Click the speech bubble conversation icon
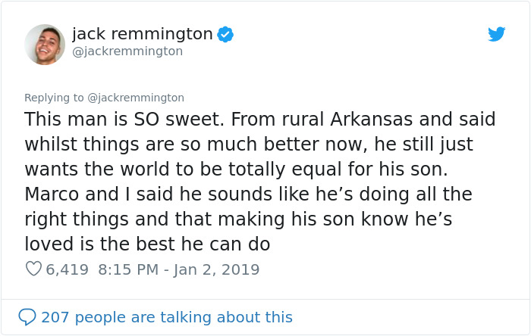This screenshot has width=531, height=336. pyautogui.click(x=27, y=317)
